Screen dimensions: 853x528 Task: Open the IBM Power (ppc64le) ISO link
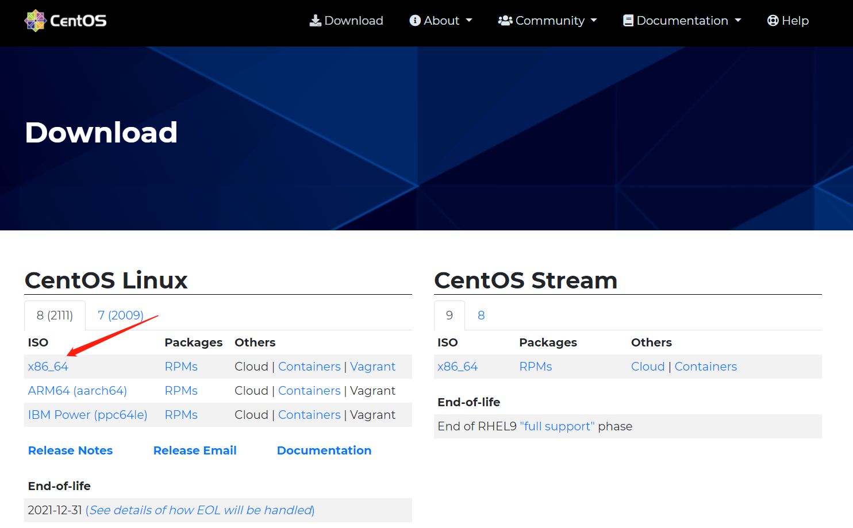coord(88,415)
